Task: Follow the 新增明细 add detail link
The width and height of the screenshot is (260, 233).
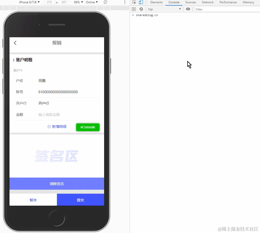Action: coord(57,127)
